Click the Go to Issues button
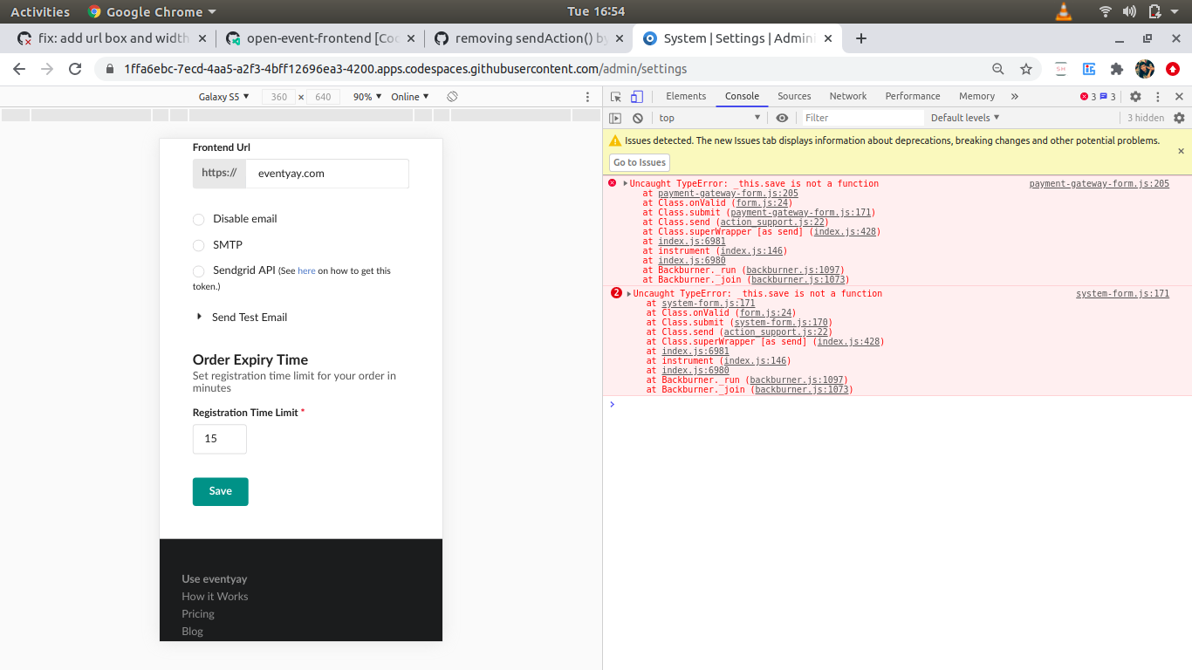 [639, 162]
